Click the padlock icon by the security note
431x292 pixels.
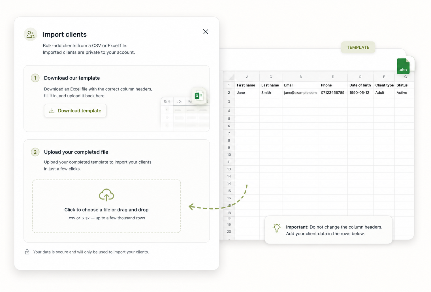click(x=27, y=252)
